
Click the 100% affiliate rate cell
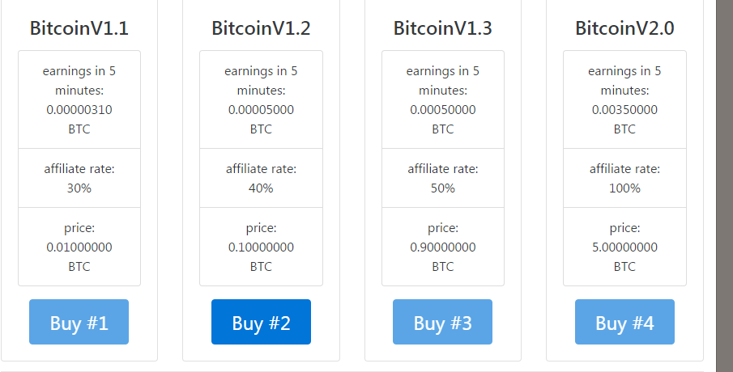pyautogui.click(x=624, y=178)
